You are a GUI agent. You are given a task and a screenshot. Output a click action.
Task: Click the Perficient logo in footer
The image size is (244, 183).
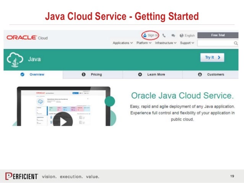pos(21,176)
